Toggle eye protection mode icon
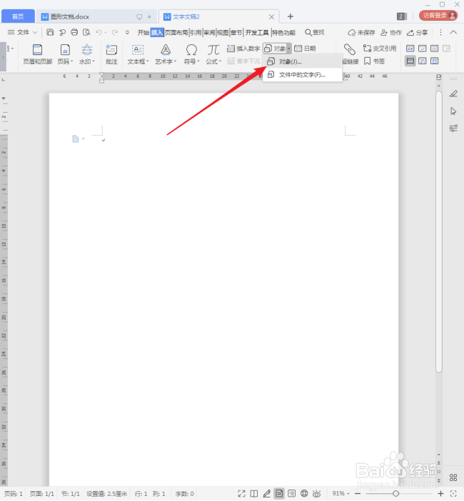Viewport: 464px width, 501px height. pyautogui.click(x=317, y=494)
